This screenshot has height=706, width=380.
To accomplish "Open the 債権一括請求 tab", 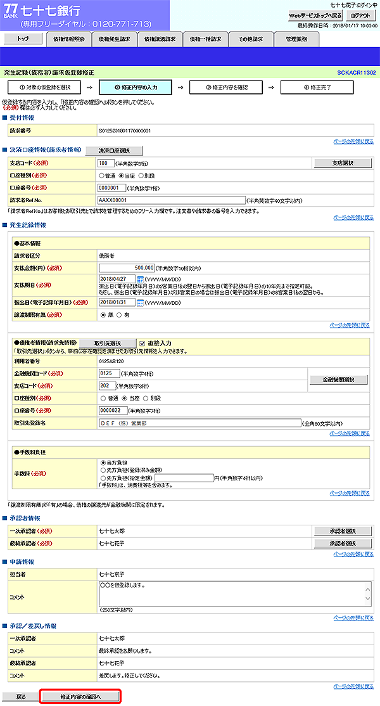I will click(205, 40).
